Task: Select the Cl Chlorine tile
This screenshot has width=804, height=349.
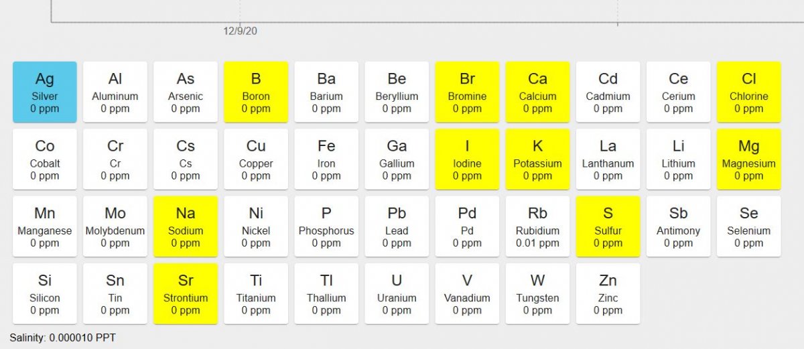Action: pos(748,92)
